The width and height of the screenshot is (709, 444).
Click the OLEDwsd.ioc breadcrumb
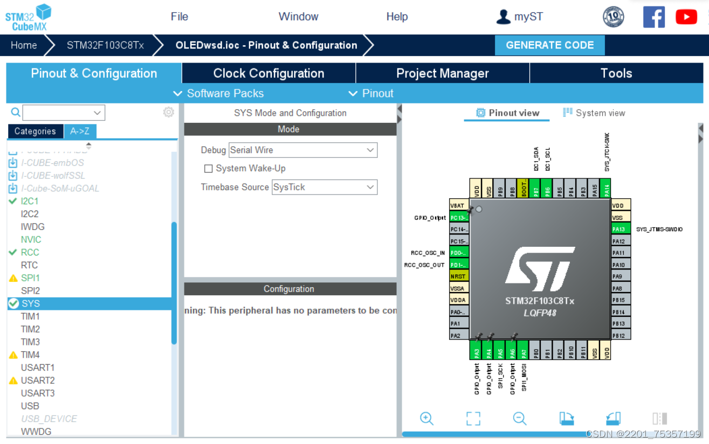[266, 45]
